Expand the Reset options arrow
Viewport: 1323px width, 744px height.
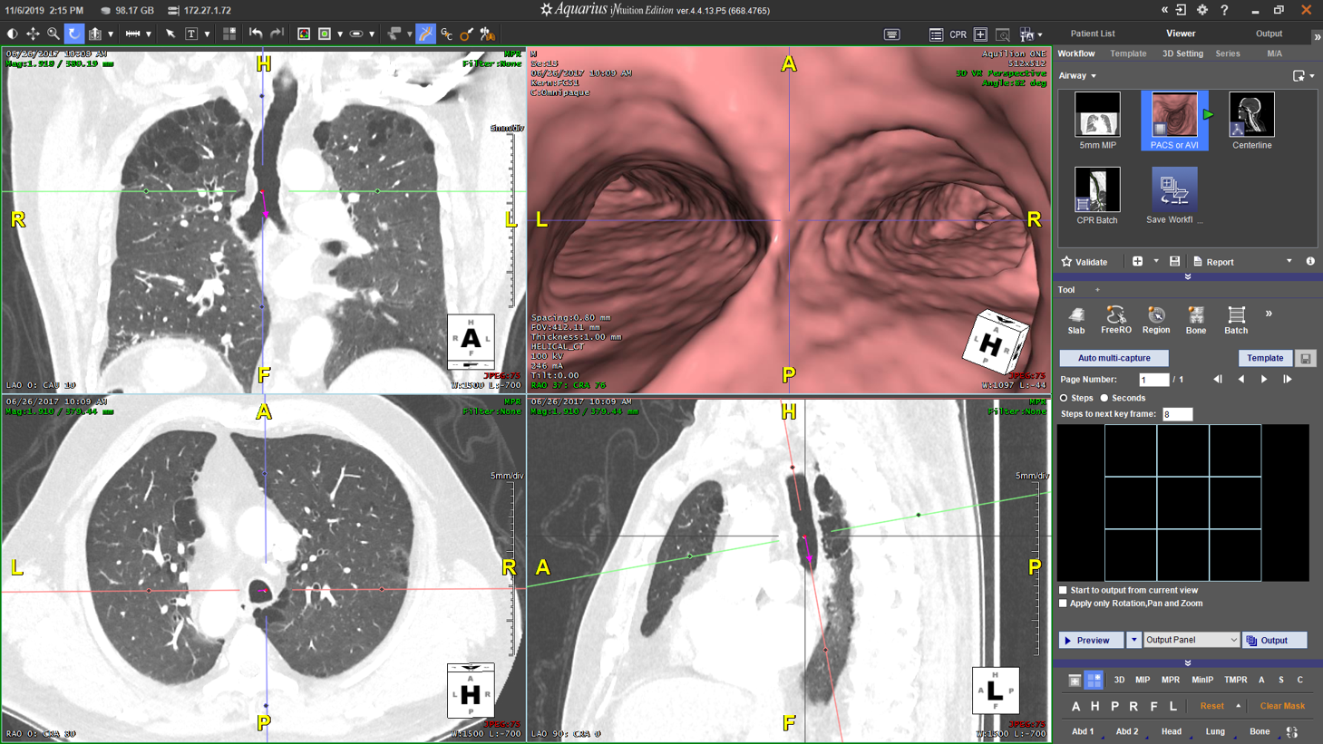click(x=1238, y=706)
